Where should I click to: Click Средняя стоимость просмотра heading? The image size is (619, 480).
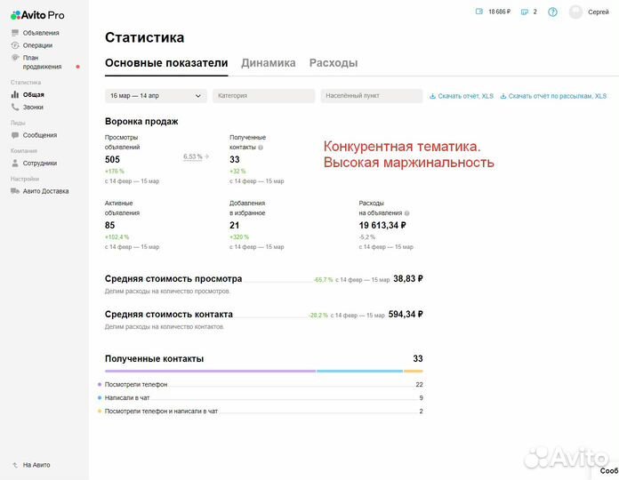(x=173, y=278)
